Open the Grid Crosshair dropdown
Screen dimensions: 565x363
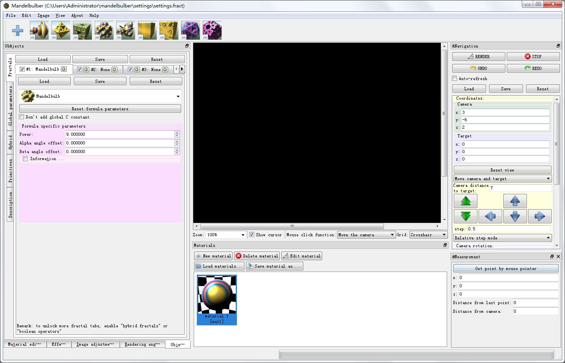point(428,235)
